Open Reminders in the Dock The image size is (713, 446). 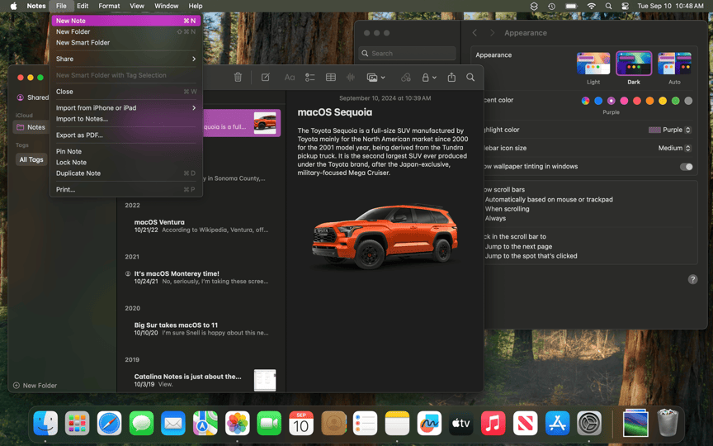point(365,423)
